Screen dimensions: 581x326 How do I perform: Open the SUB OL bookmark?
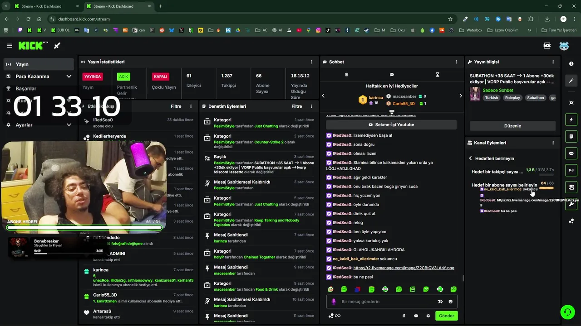60,30
